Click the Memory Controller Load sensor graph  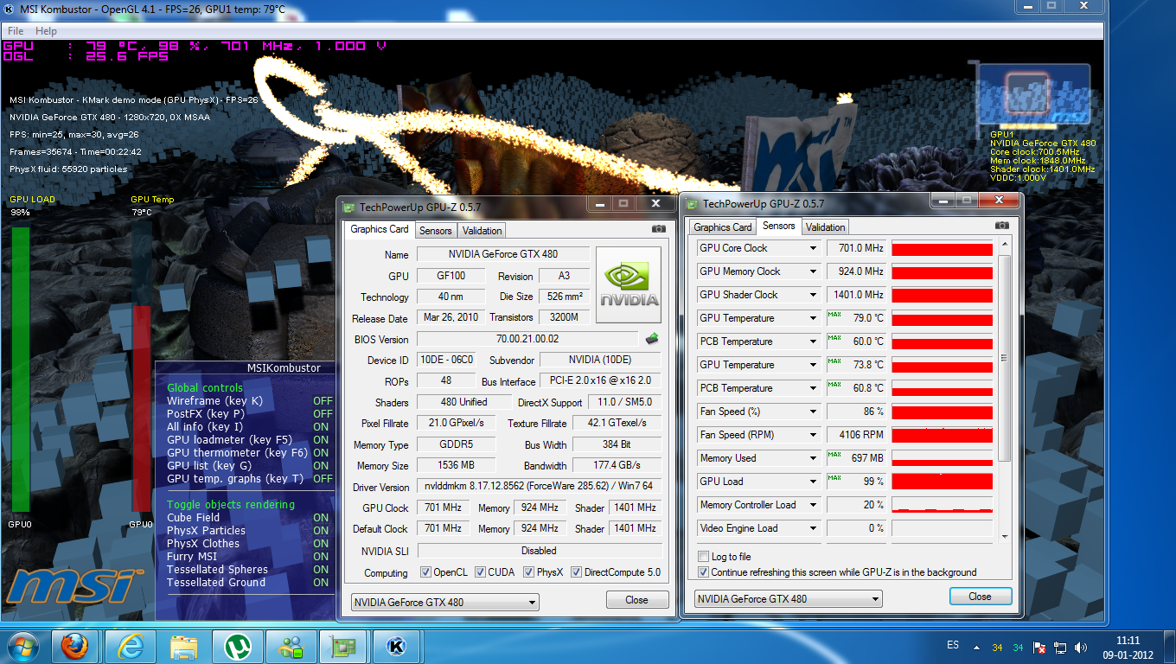pos(942,505)
